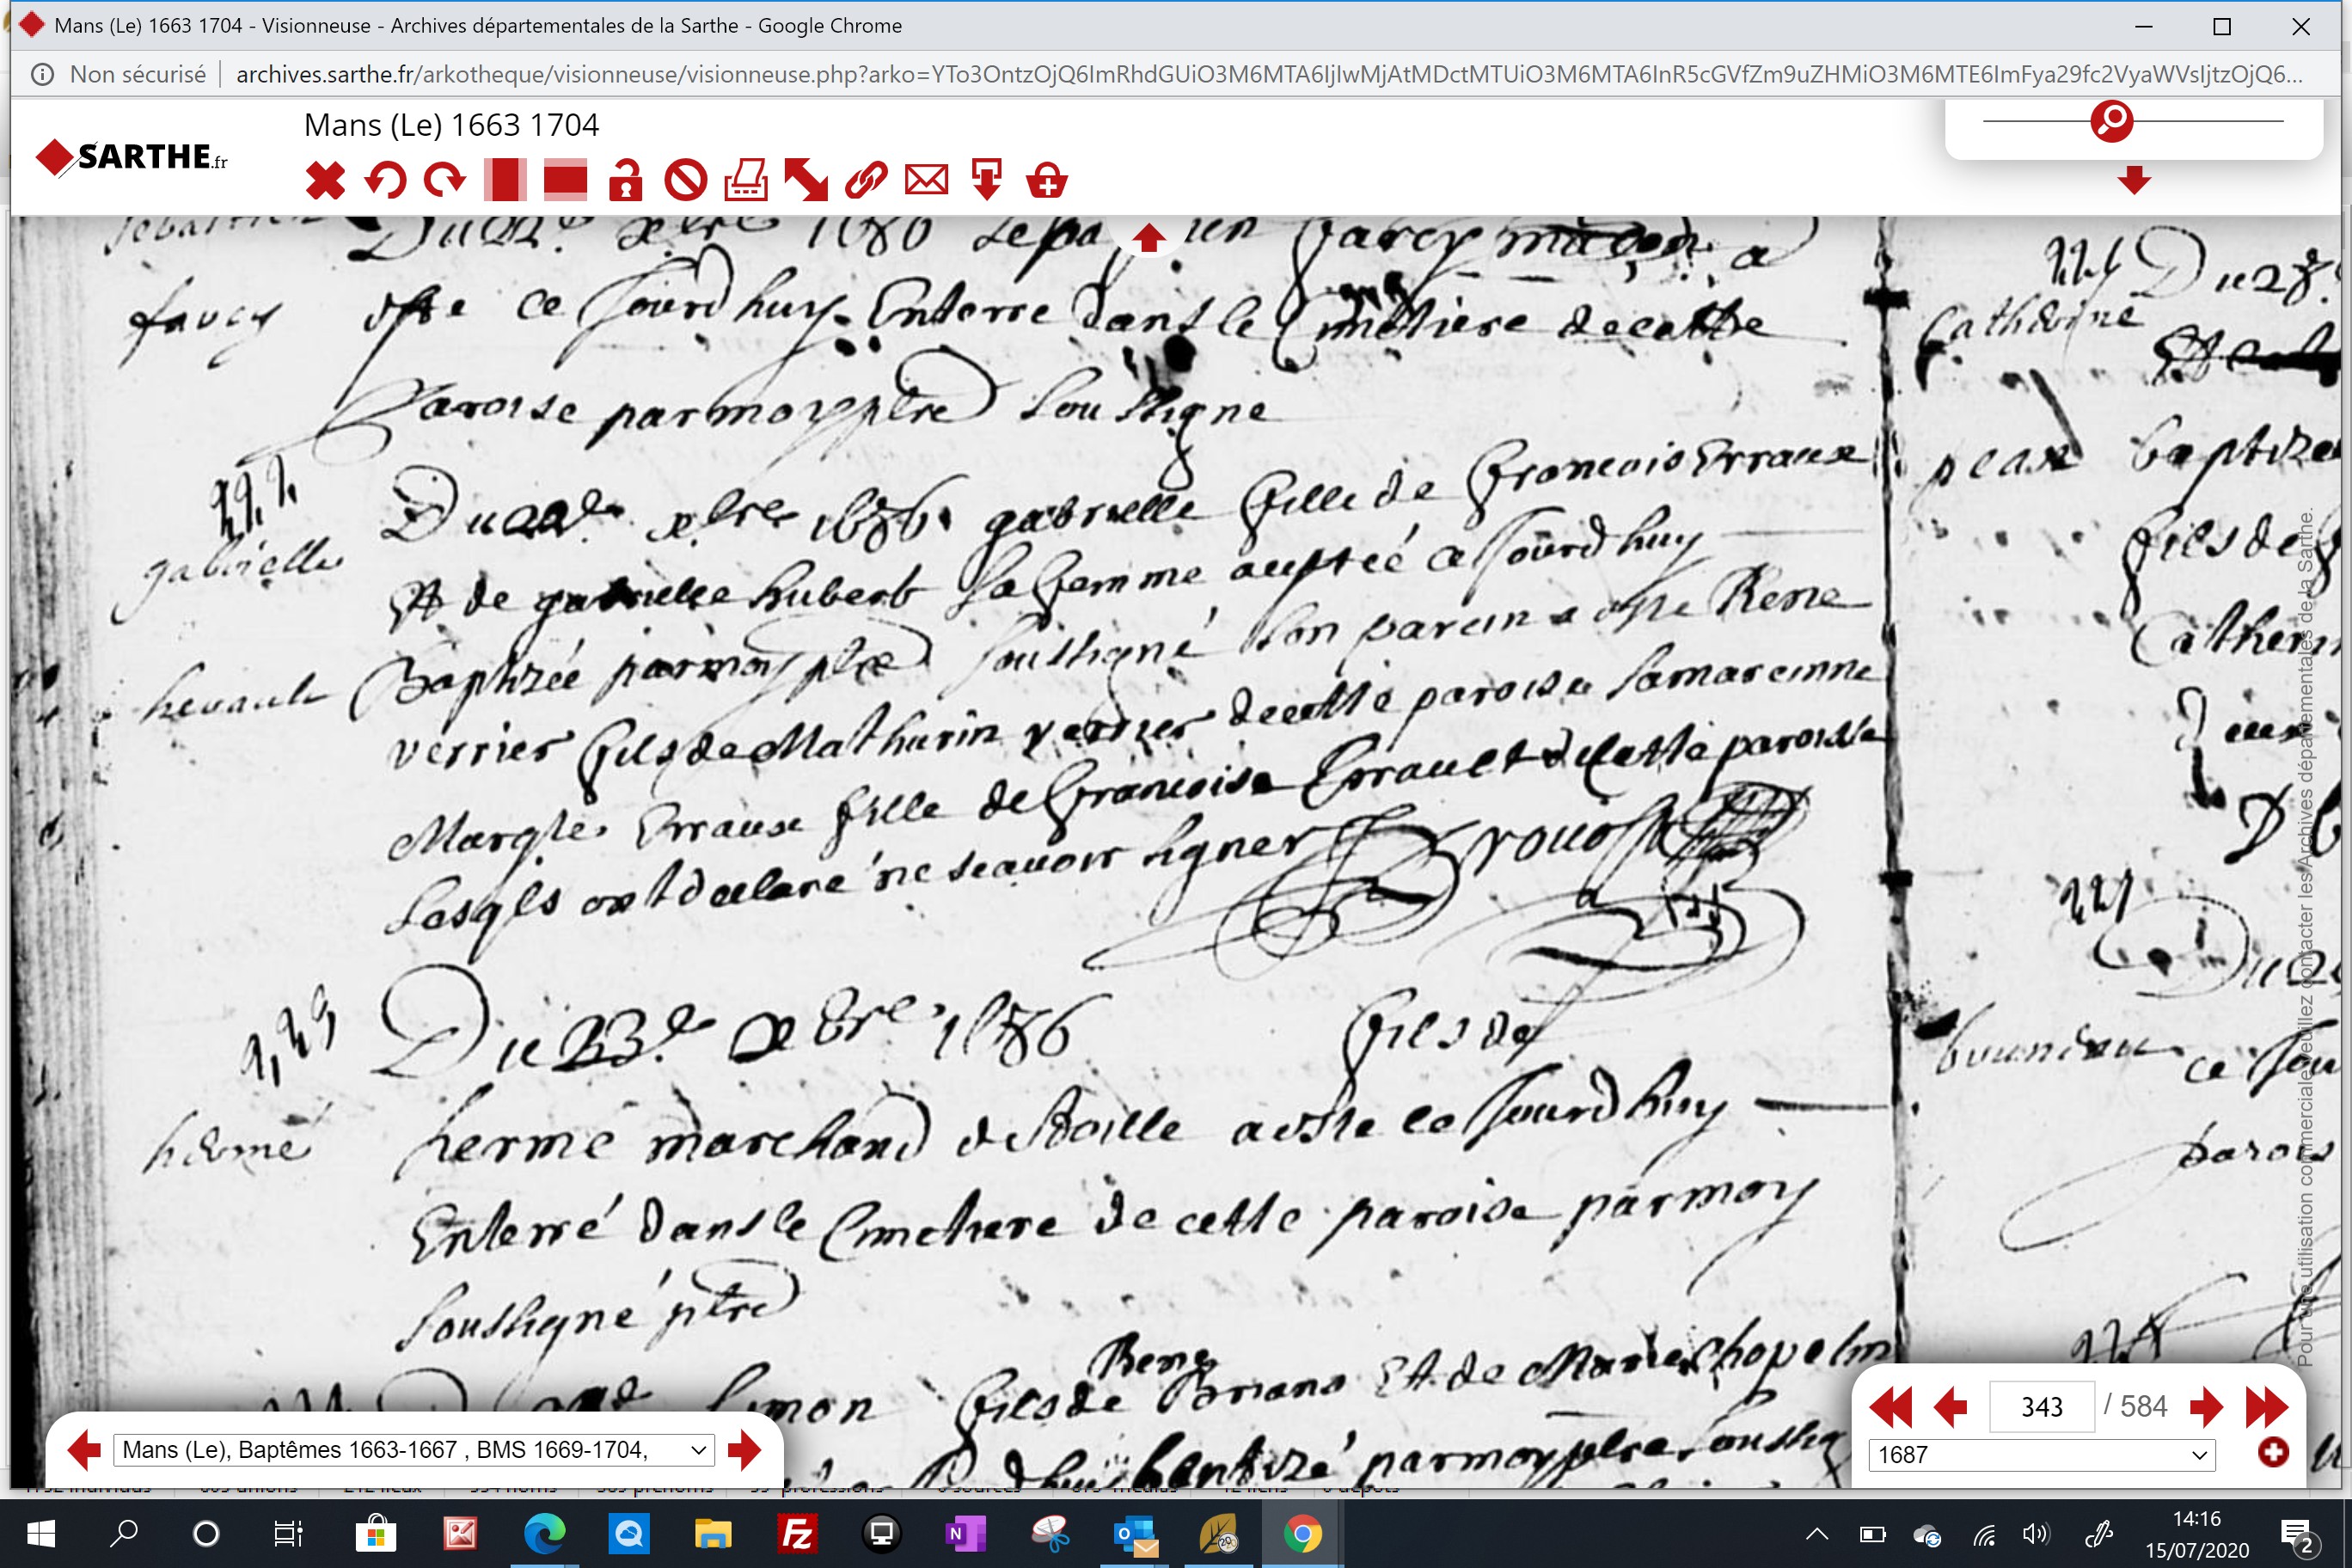Click the page number field showing 343
The width and height of the screenshot is (2352, 1568).
pos(2041,1407)
